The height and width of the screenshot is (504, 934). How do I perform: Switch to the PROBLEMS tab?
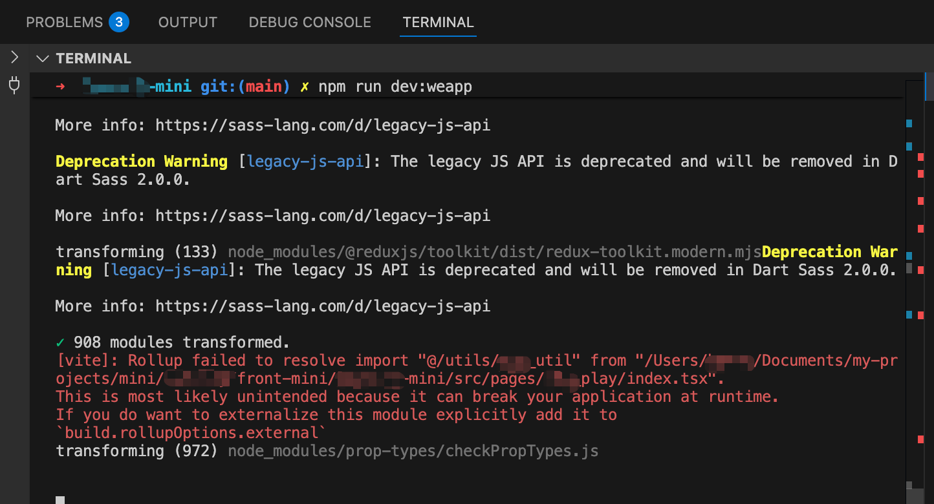click(x=64, y=21)
